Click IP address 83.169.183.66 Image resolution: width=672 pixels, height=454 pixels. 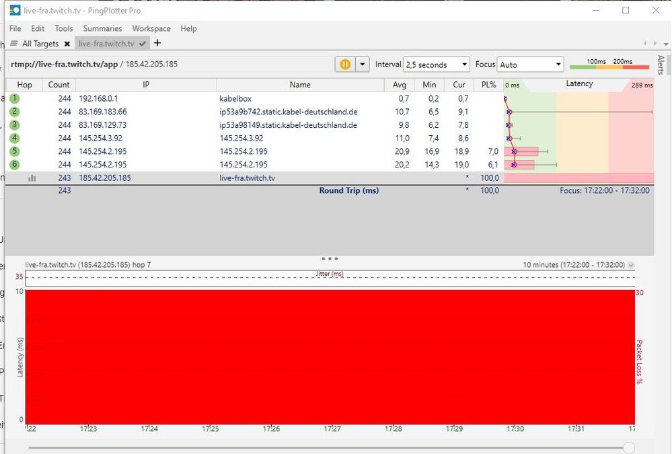(103, 112)
